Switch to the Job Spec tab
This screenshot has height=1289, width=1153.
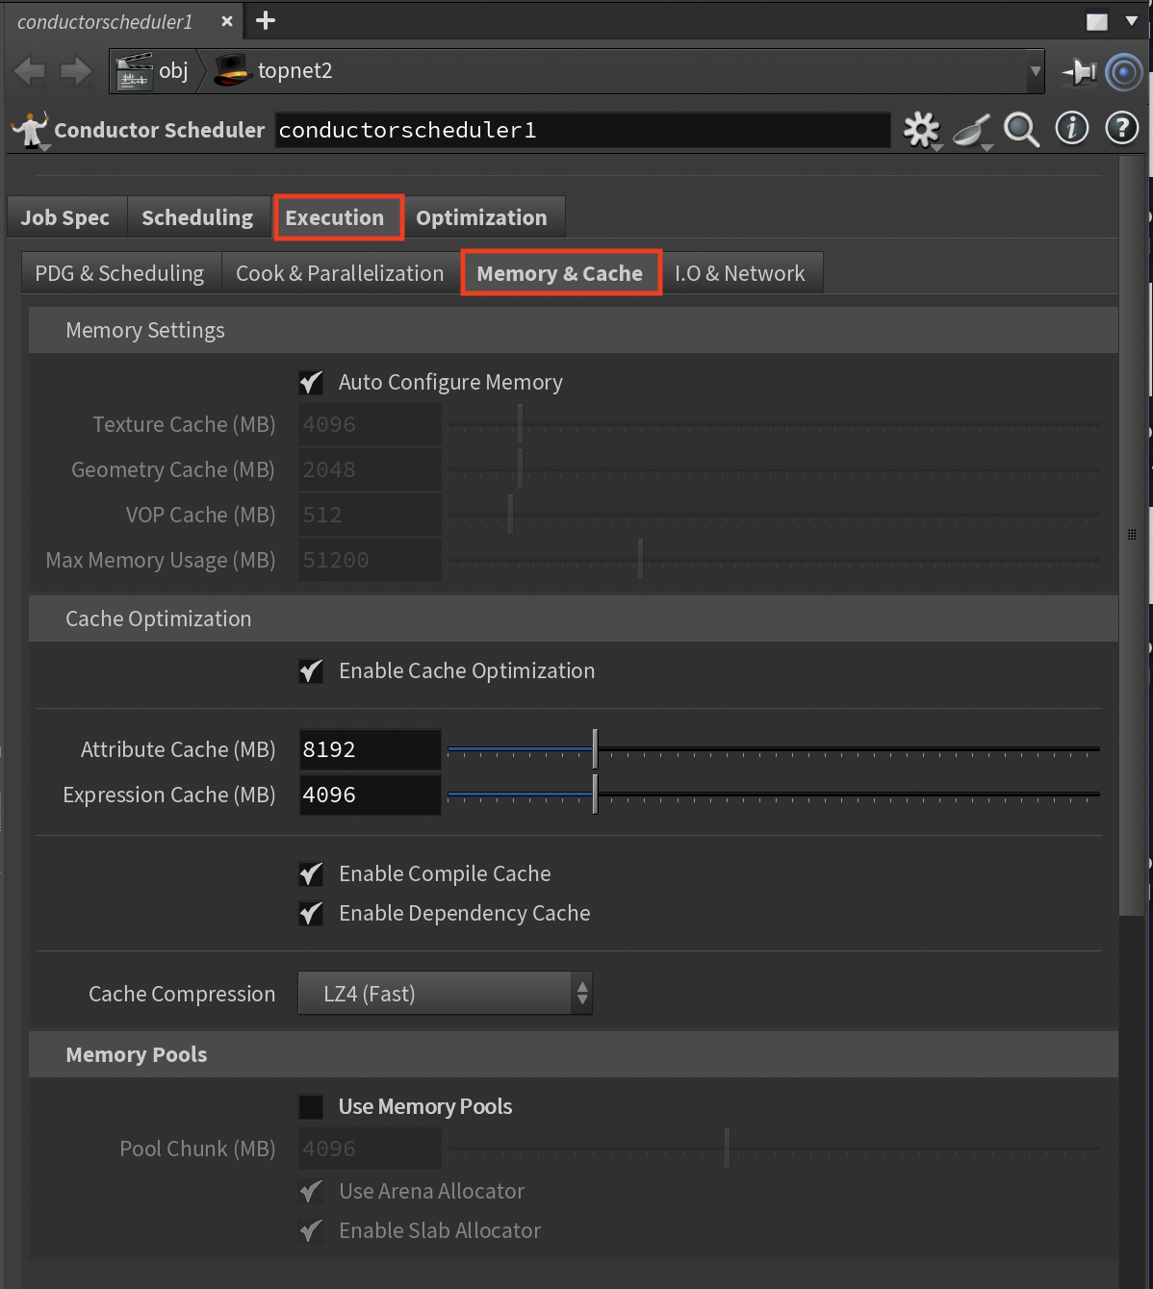65,217
